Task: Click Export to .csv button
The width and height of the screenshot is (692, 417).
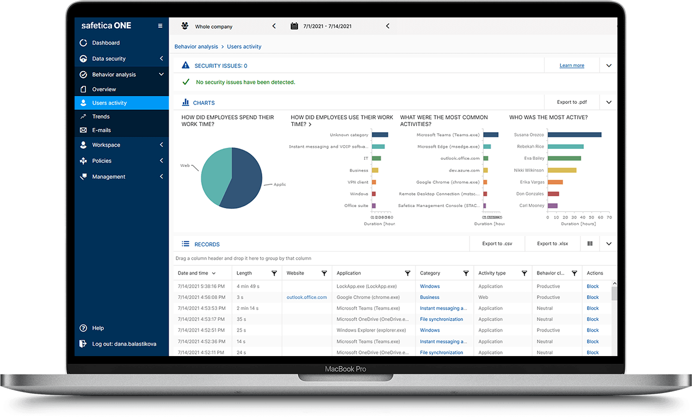Action: [x=497, y=244]
